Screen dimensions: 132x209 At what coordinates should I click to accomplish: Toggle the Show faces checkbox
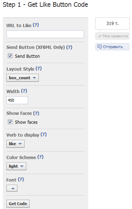pos(10,122)
